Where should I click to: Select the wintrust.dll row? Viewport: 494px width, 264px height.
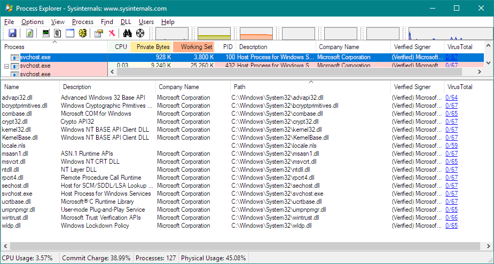point(16,218)
